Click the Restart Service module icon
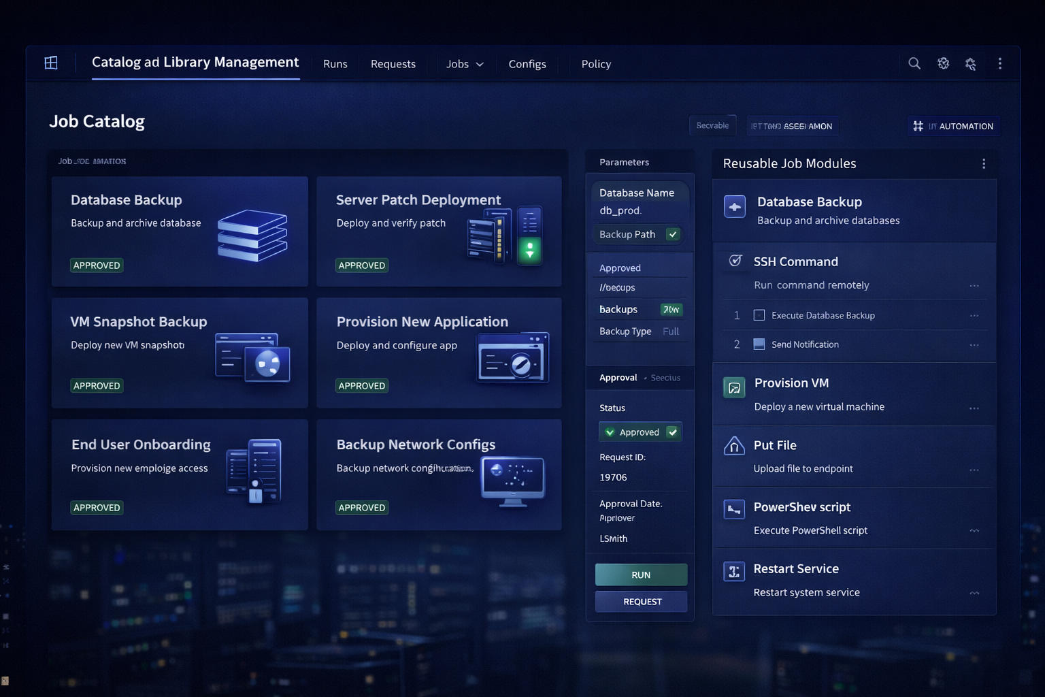1045x697 pixels. pos(734,572)
